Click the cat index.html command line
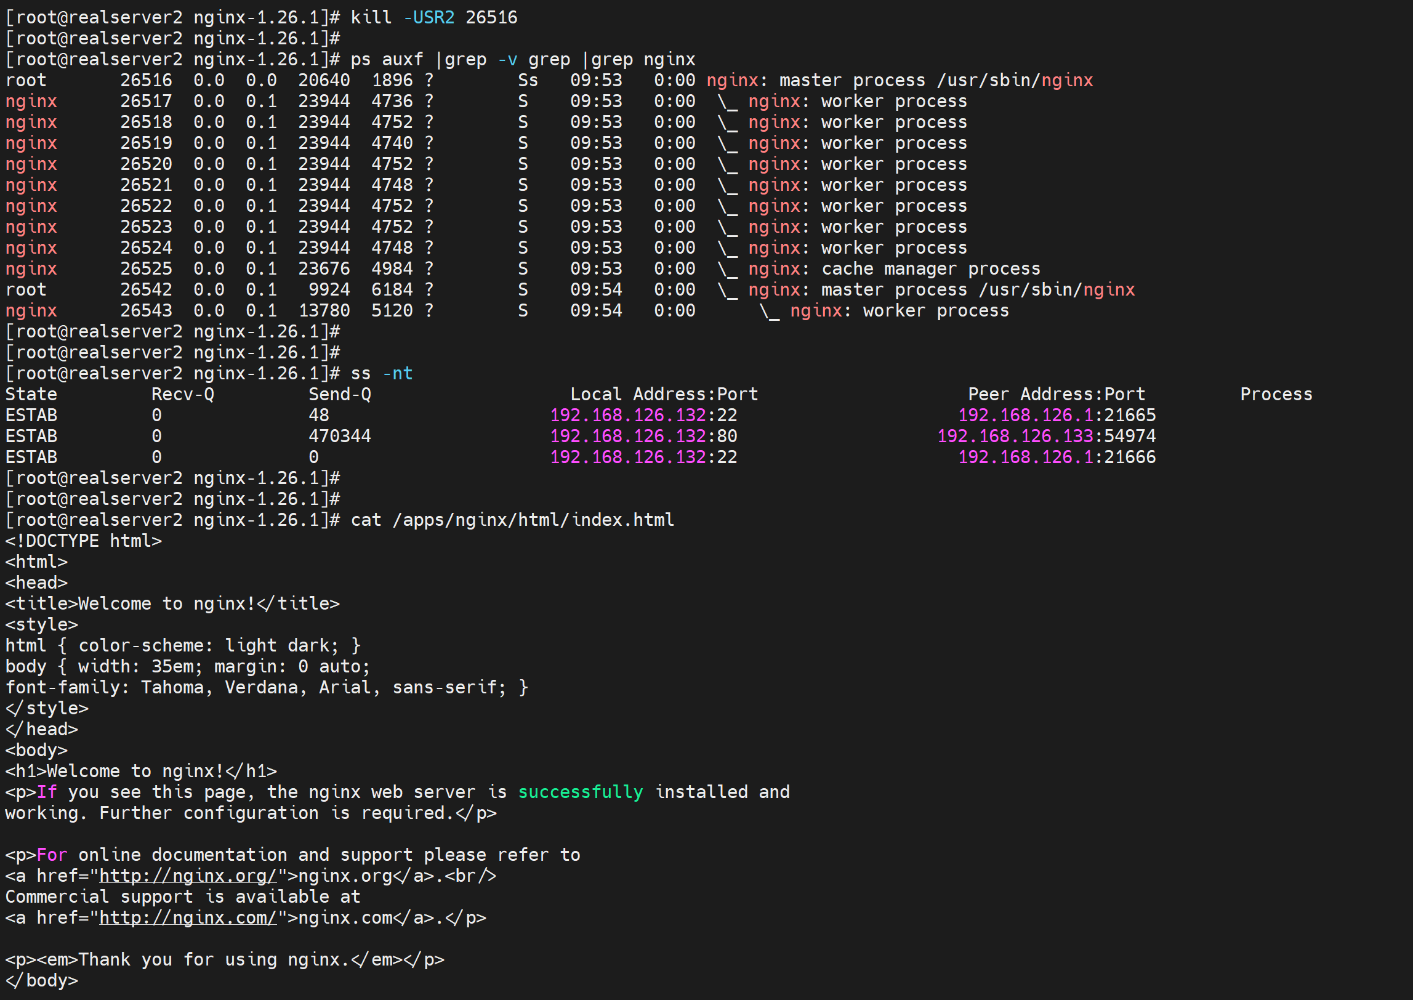The image size is (1413, 1000). tap(512, 520)
